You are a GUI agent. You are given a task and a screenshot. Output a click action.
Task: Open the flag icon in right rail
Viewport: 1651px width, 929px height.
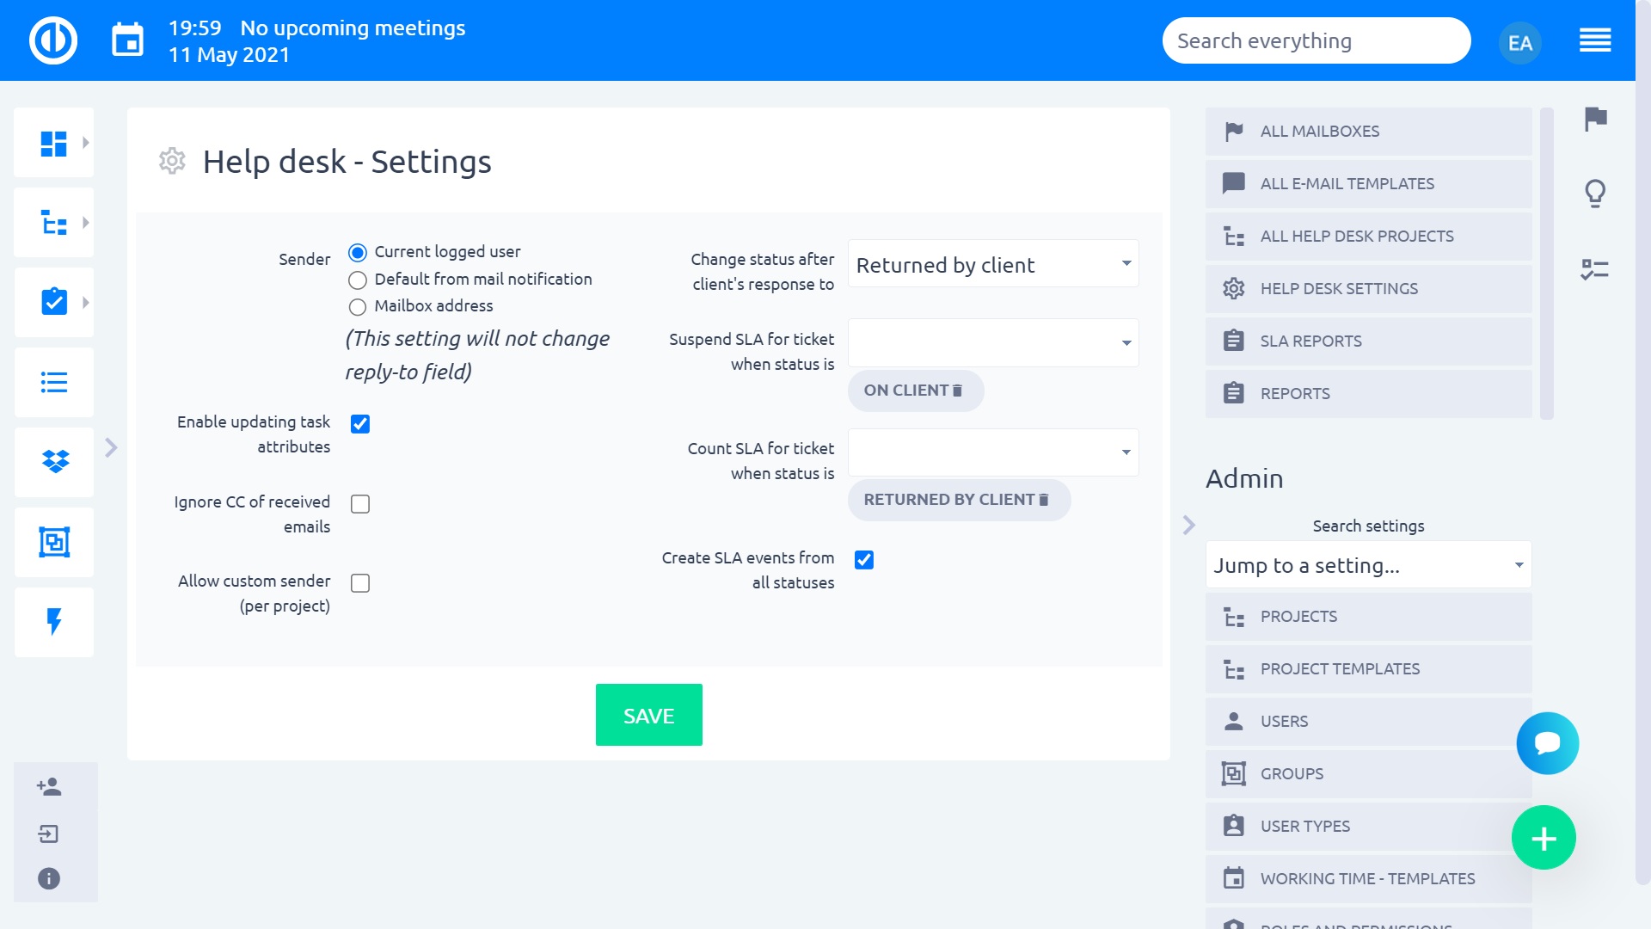click(x=1596, y=119)
